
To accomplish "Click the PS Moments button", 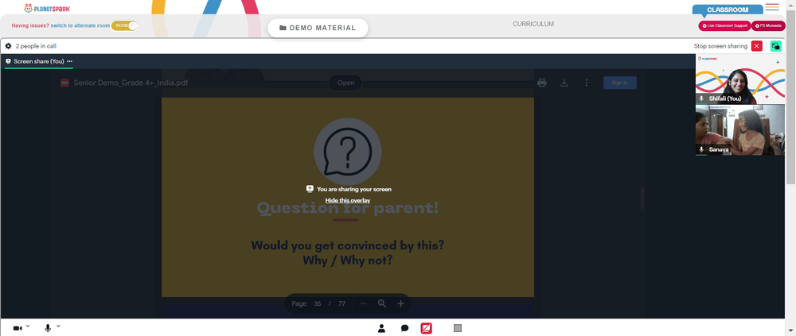I will [x=769, y=26].
